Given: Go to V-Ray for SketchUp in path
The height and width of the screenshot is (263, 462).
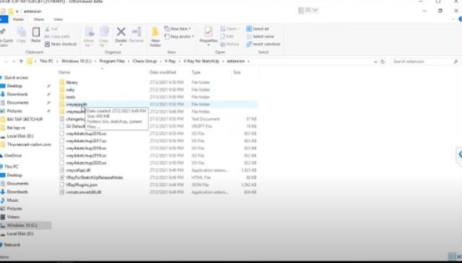Looking at the screenshot, I should pos(201,61).
